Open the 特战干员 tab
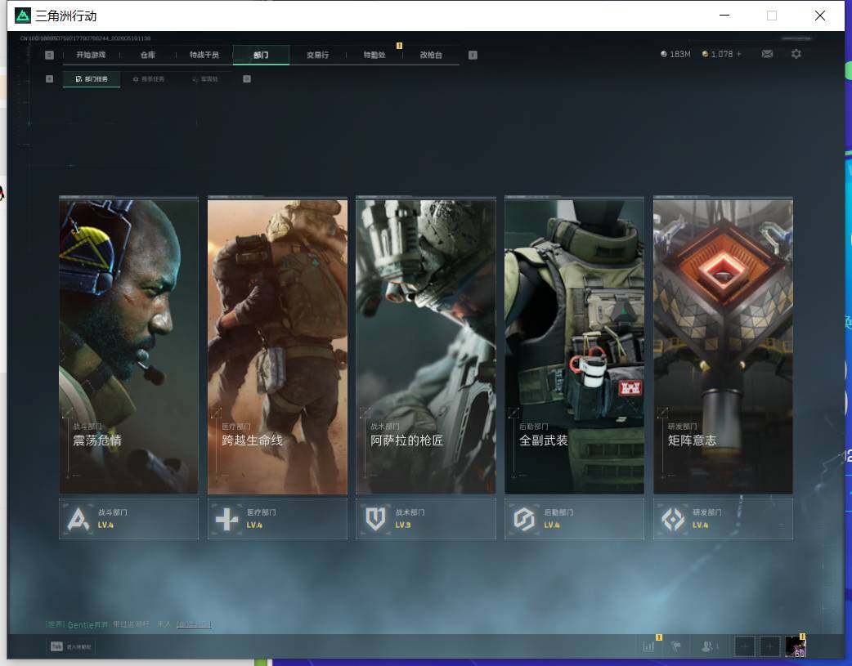The width and height of the screenshot is (852, 666). (204, 55)
